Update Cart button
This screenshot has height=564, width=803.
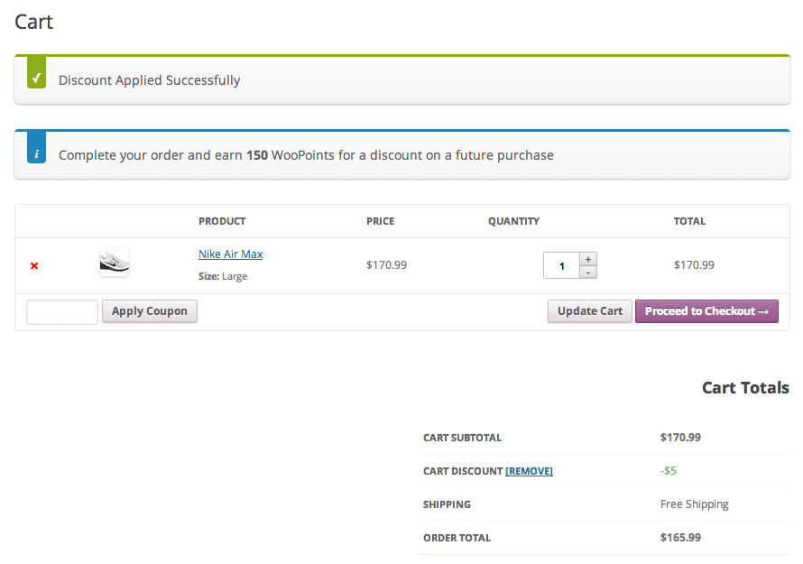590,311
